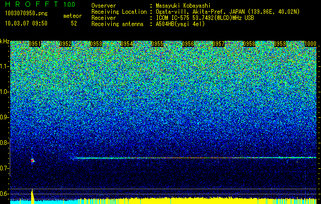321x204 pixels.
Task: Click the Receiving Location field label
Action: 119,12
